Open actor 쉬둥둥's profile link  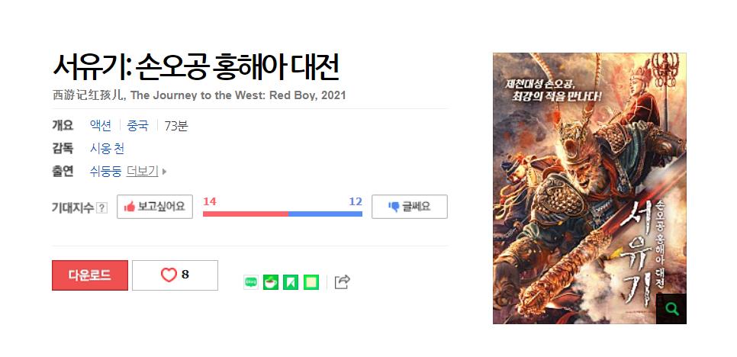(106, 171)
